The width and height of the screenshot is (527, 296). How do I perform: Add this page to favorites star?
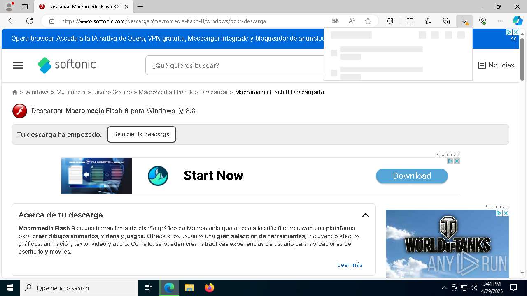pyautogui.click(x=368, y=21)
